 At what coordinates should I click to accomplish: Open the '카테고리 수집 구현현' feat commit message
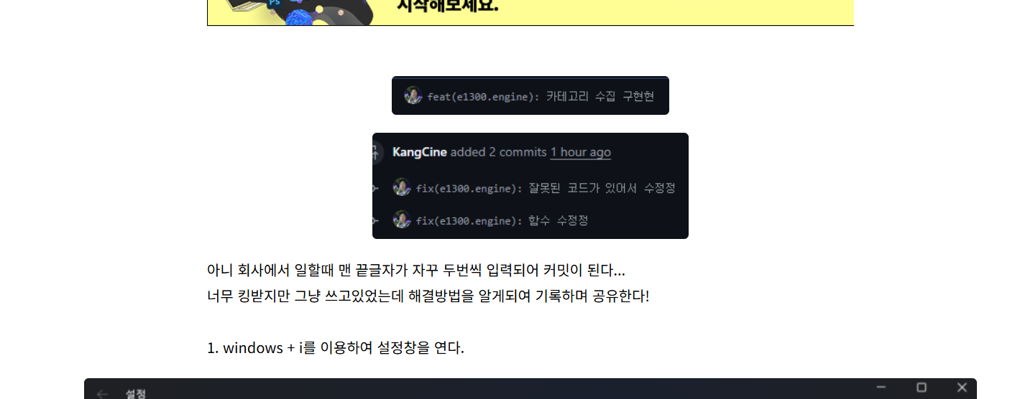541,96
